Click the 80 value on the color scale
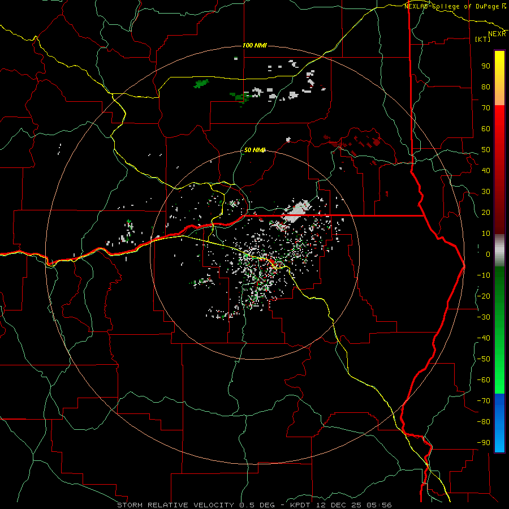 click(486, 87)
